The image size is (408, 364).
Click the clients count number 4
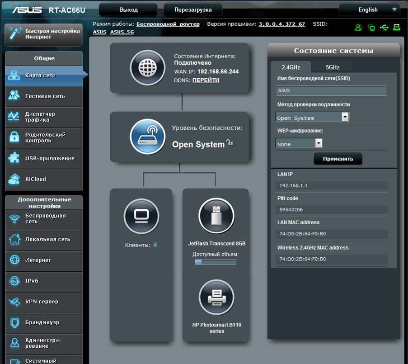(x=155, y=245)
